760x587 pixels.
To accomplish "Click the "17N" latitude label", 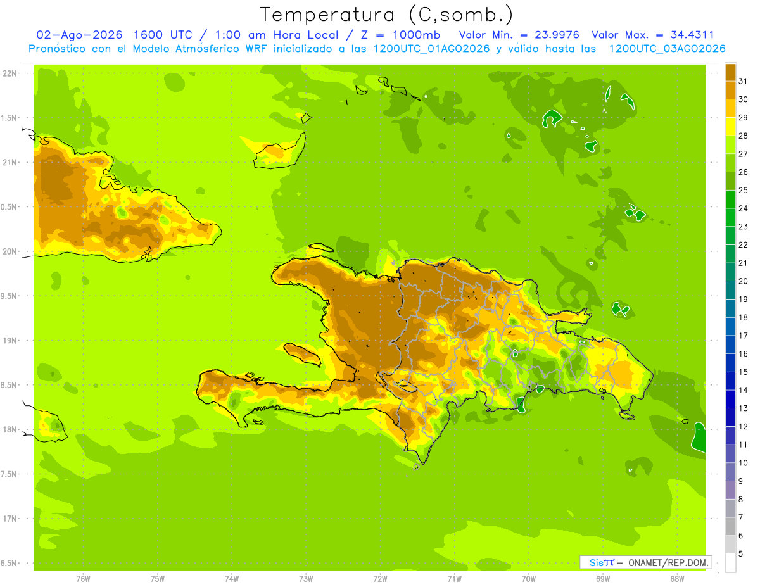I will coord(9,519).
